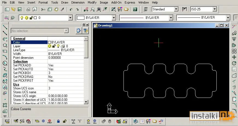This screenshot has height=126, width=238.
Task: Close the properties panel with its X button
Action: [x=87, y=25]
